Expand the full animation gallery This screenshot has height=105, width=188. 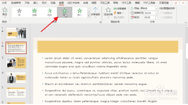click(89, 16)
